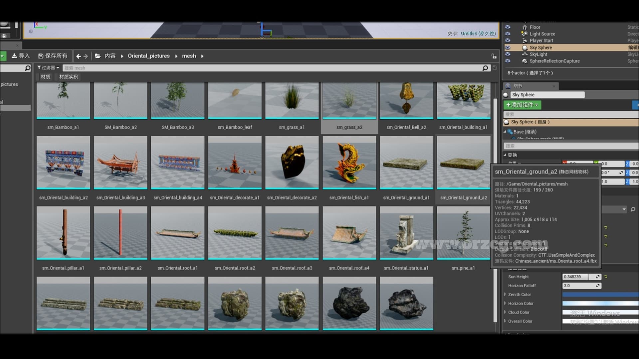Click the Save All (保存所有) icon
639x359 pixels.
click(x=41, y=56)
